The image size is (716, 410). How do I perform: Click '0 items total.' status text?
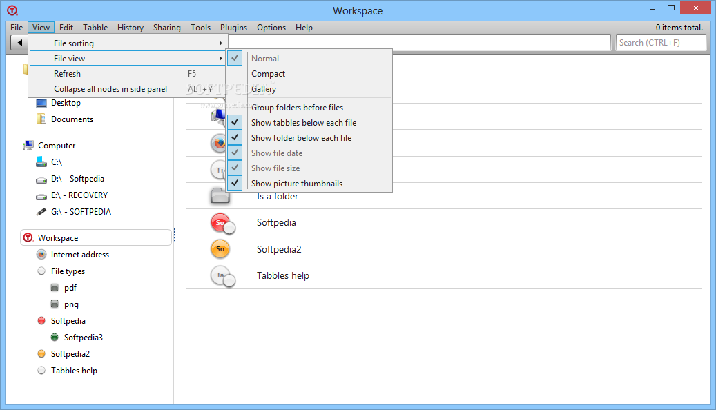[679, 28]
